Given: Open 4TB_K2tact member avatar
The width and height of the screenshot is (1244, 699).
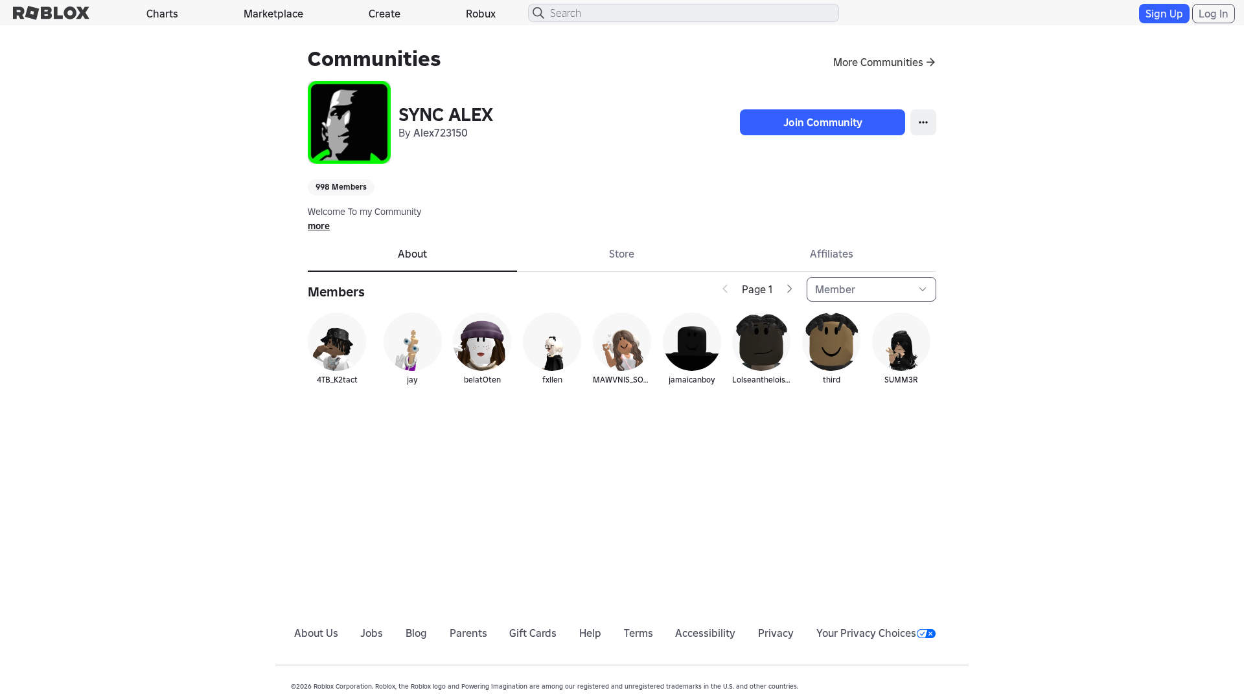Looking at the screenshot, I should coord(337,342).
